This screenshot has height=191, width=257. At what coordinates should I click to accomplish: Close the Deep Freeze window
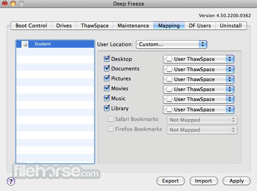coord(5,4)
